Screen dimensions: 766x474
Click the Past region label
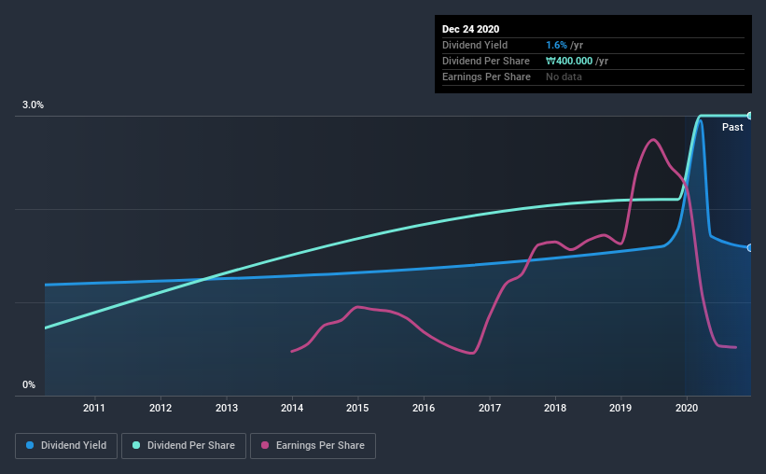tap(732, 127)
